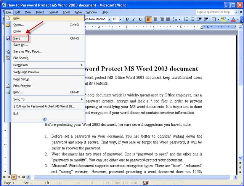The width and height of the screenshot is (244, 186).
Task: Click the Decrease Indent icon
Action: coord(199,19)
